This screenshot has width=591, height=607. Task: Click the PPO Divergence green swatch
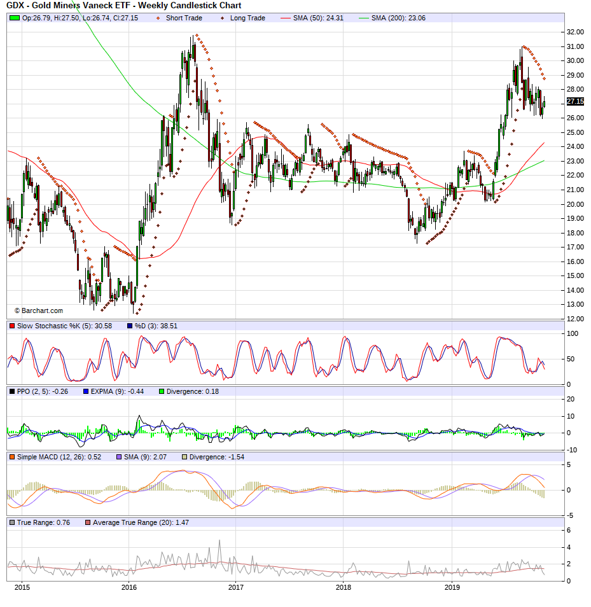pyautogui.click(x=162, y=391)
